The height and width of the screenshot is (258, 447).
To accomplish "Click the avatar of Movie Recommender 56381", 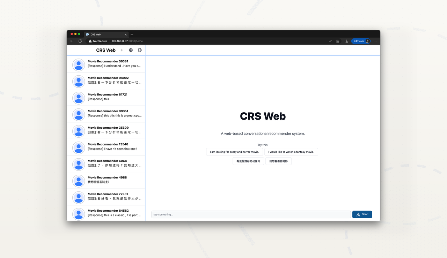I will click(79, 65).
